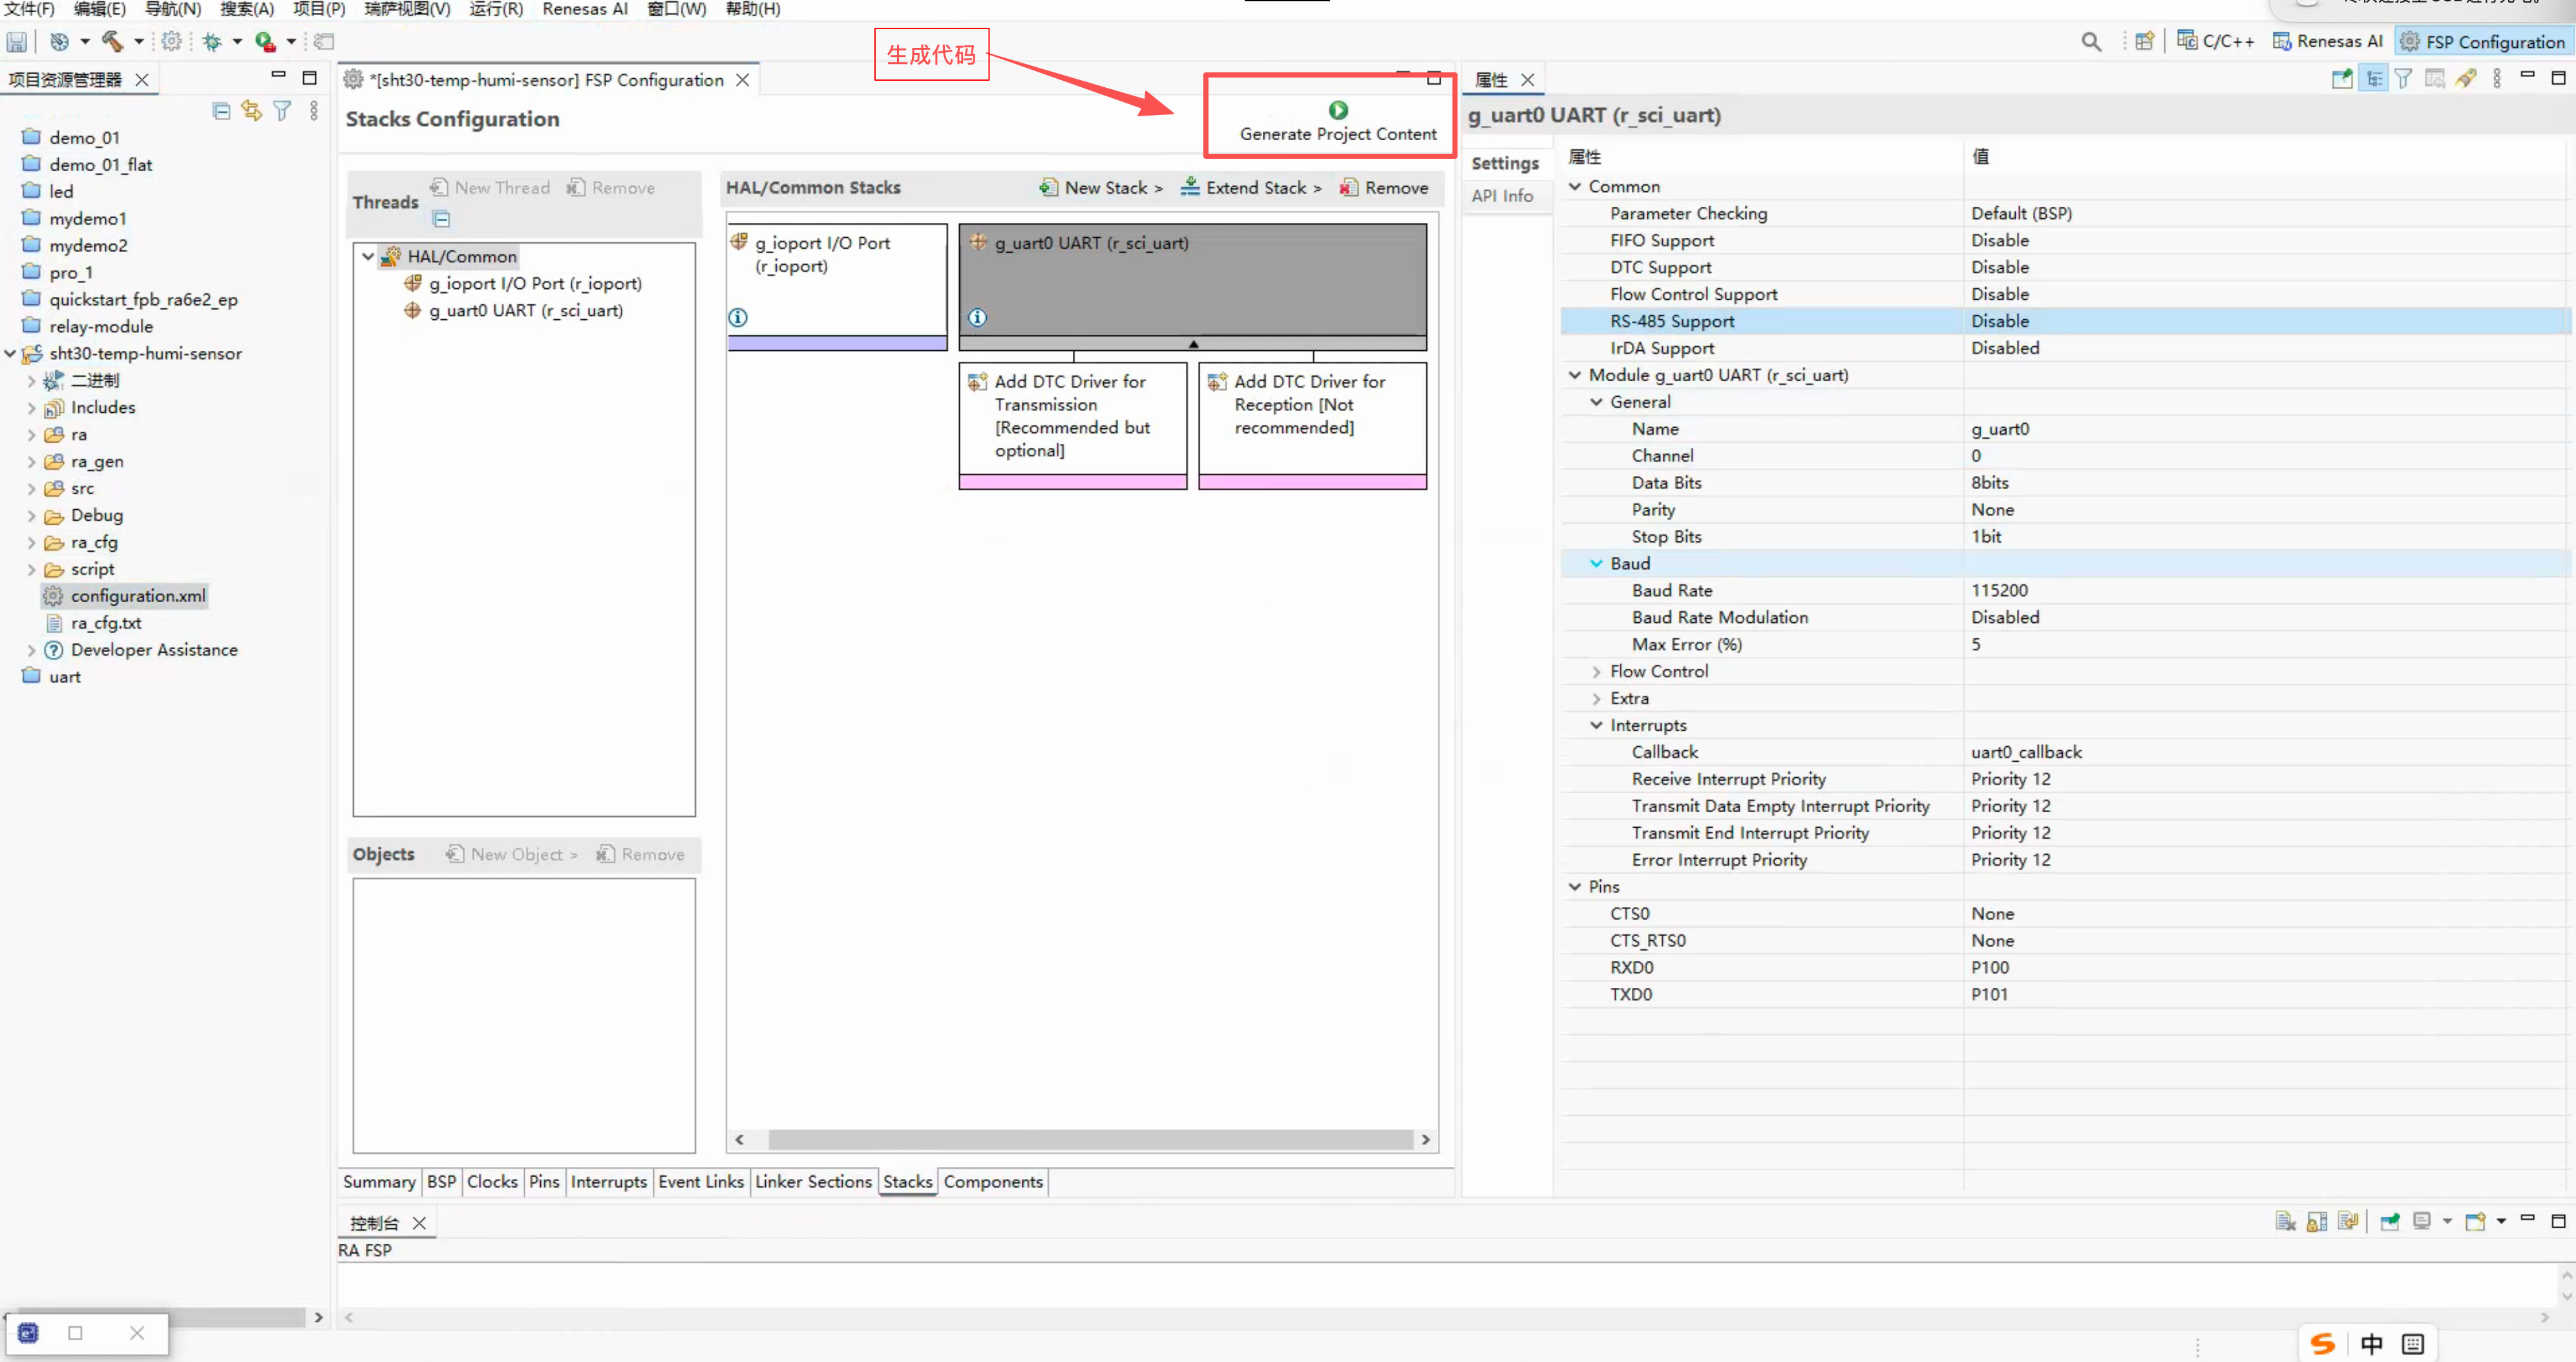Click the search magnifier icon in toolbar
The image size is (2576, 1362).
pos(2091,41)
